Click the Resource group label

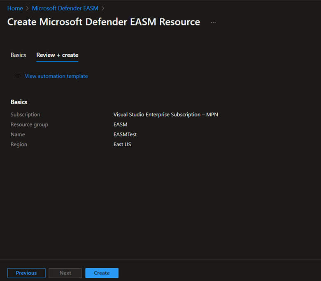point(29,124)
